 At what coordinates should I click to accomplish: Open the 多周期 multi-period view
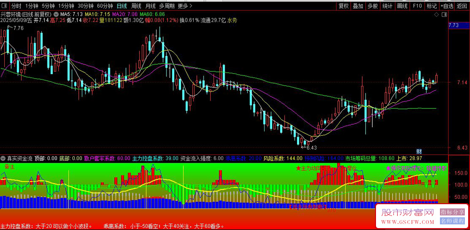tap(167, 6)
